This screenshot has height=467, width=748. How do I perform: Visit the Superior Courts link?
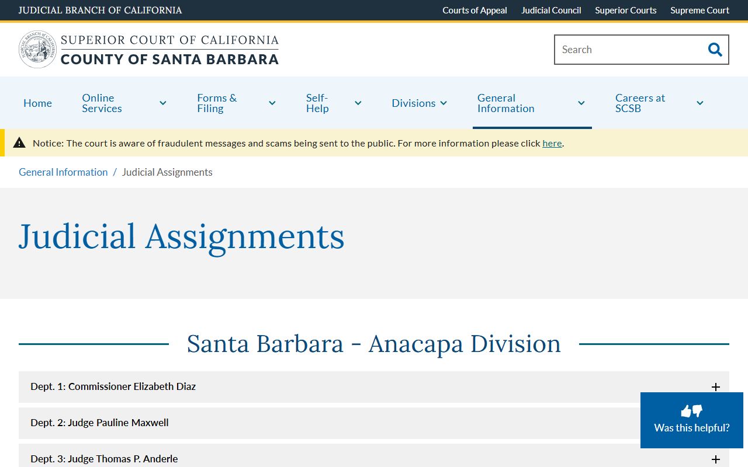click(x=626, y=11)
